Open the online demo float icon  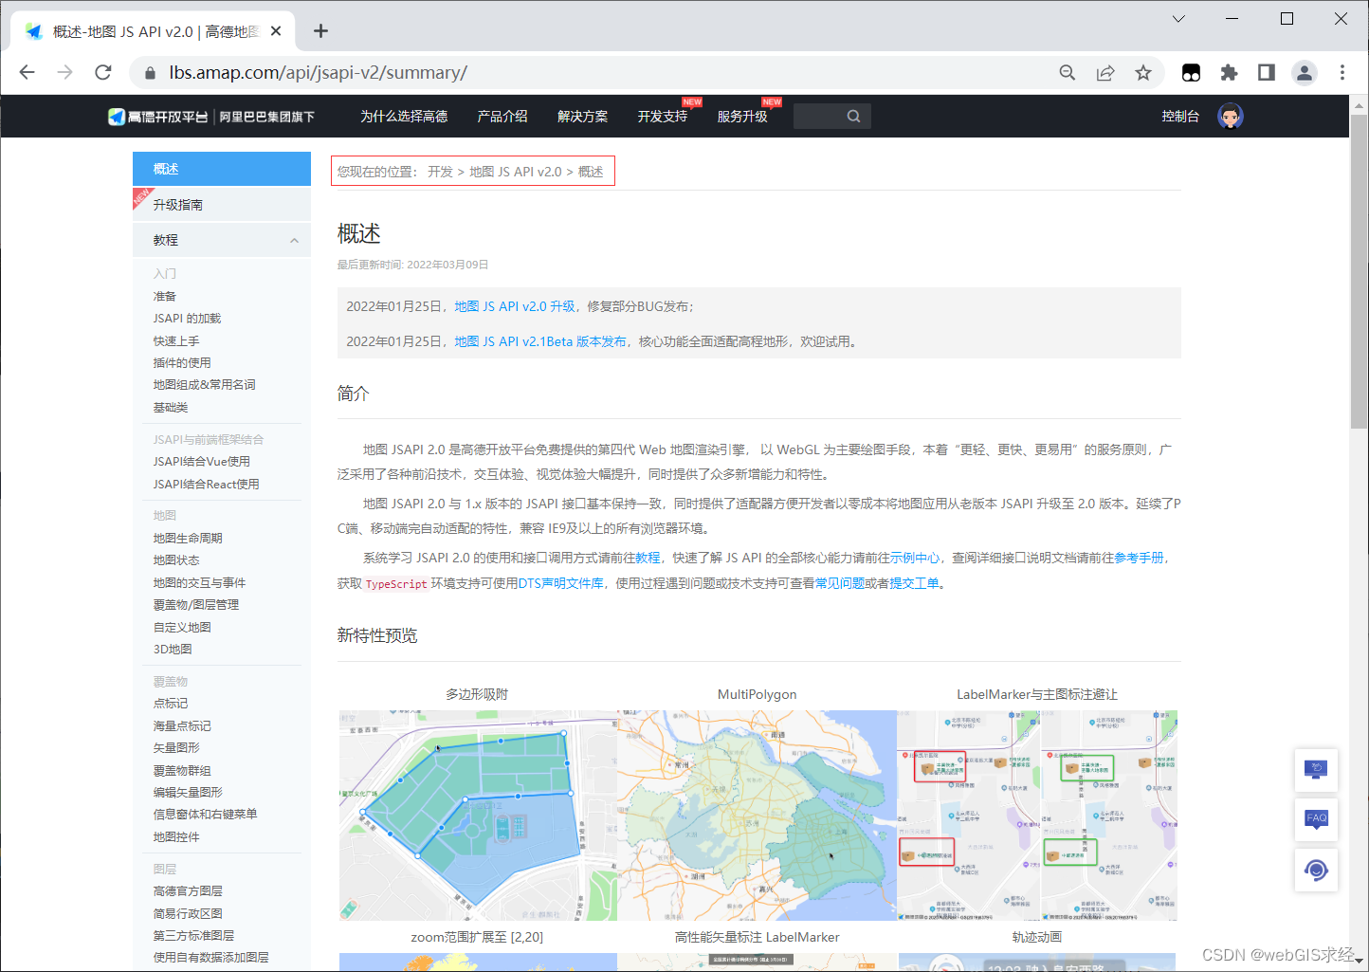tap(1316, 770)
